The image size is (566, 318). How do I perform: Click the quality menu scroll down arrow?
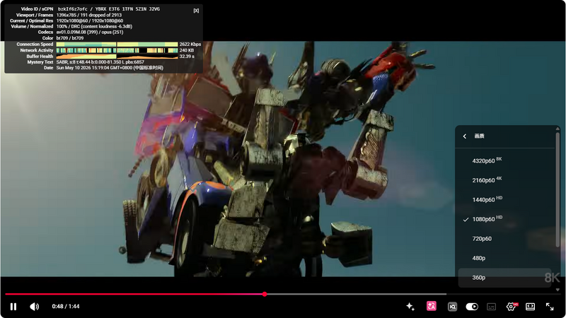[x=558, y=290]
